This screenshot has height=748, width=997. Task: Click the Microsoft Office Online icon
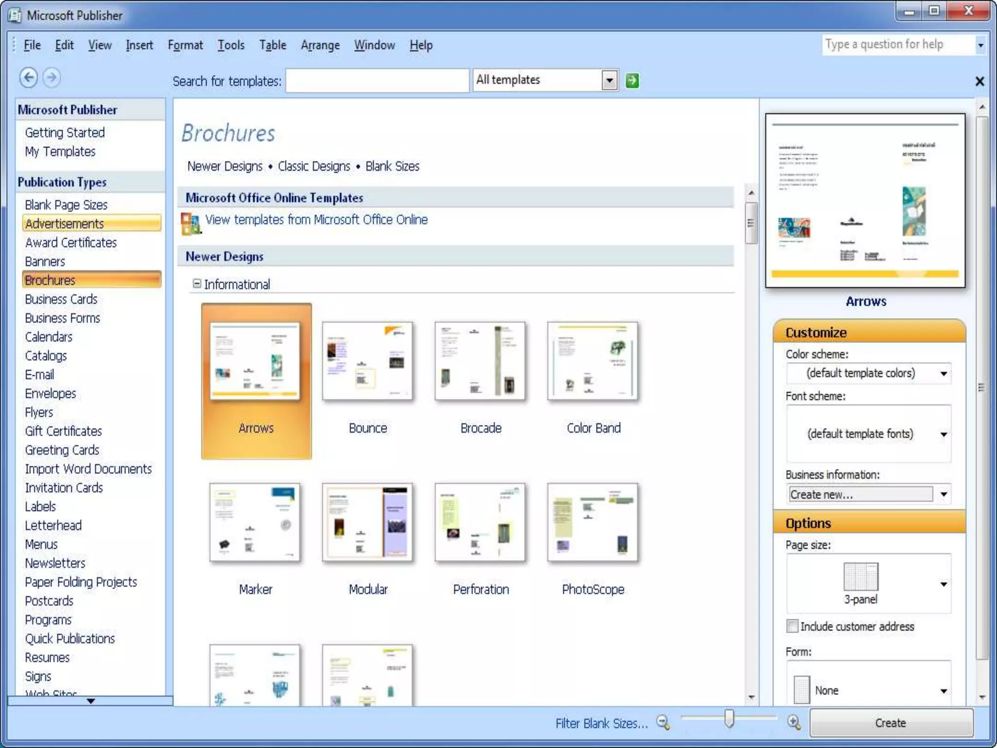click(190, 223)
